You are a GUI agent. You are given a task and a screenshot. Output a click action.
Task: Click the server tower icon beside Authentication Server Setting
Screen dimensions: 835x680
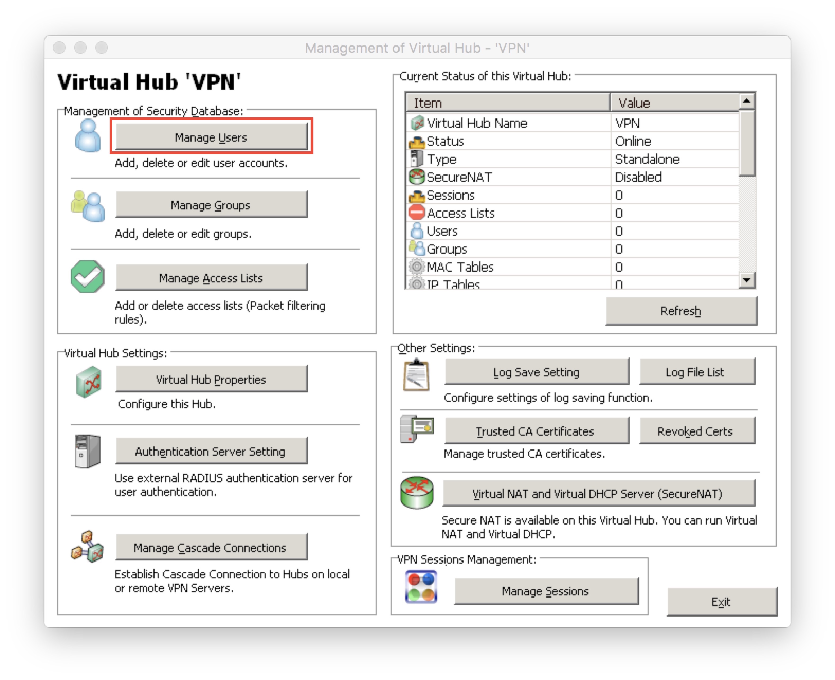87,451
